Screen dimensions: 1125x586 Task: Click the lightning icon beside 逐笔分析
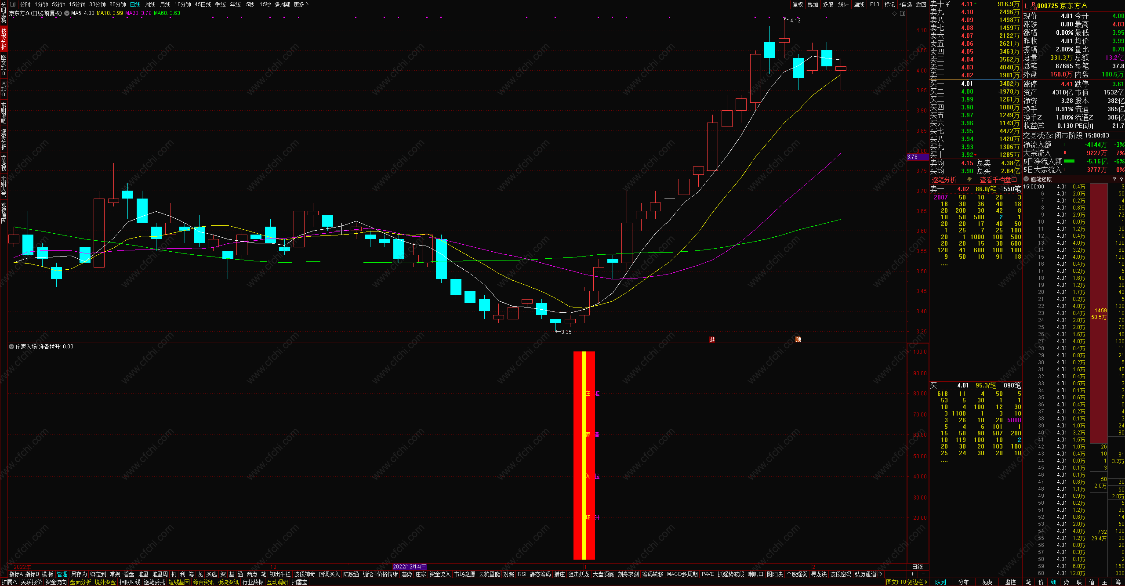pos(969,180)
